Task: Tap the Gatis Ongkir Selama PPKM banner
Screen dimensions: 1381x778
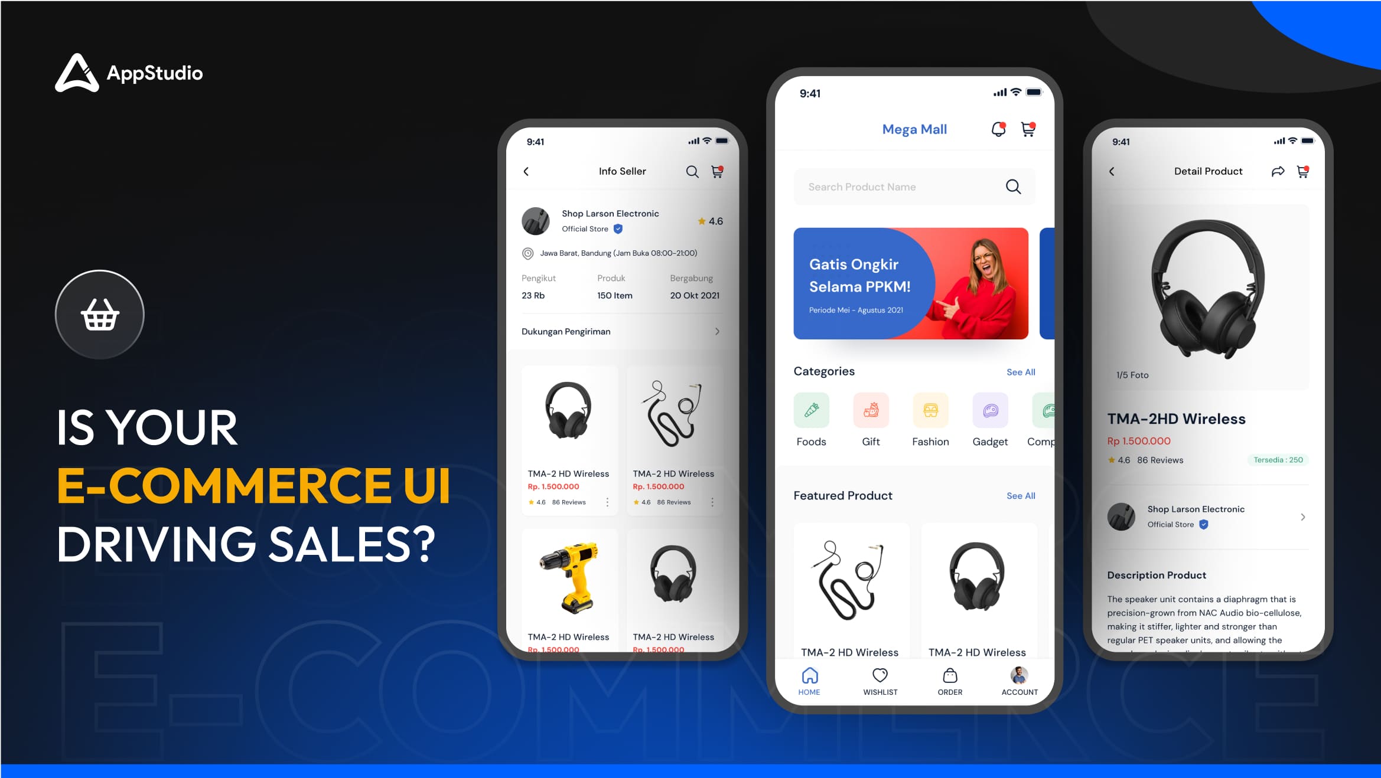Action: [911, 283]
